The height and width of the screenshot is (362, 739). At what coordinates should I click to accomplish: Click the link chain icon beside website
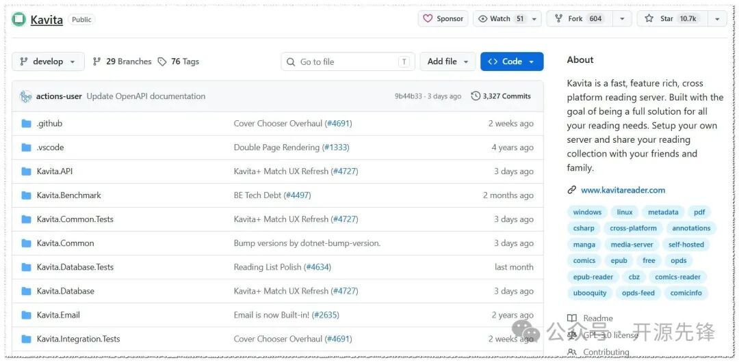pos(571,190)
